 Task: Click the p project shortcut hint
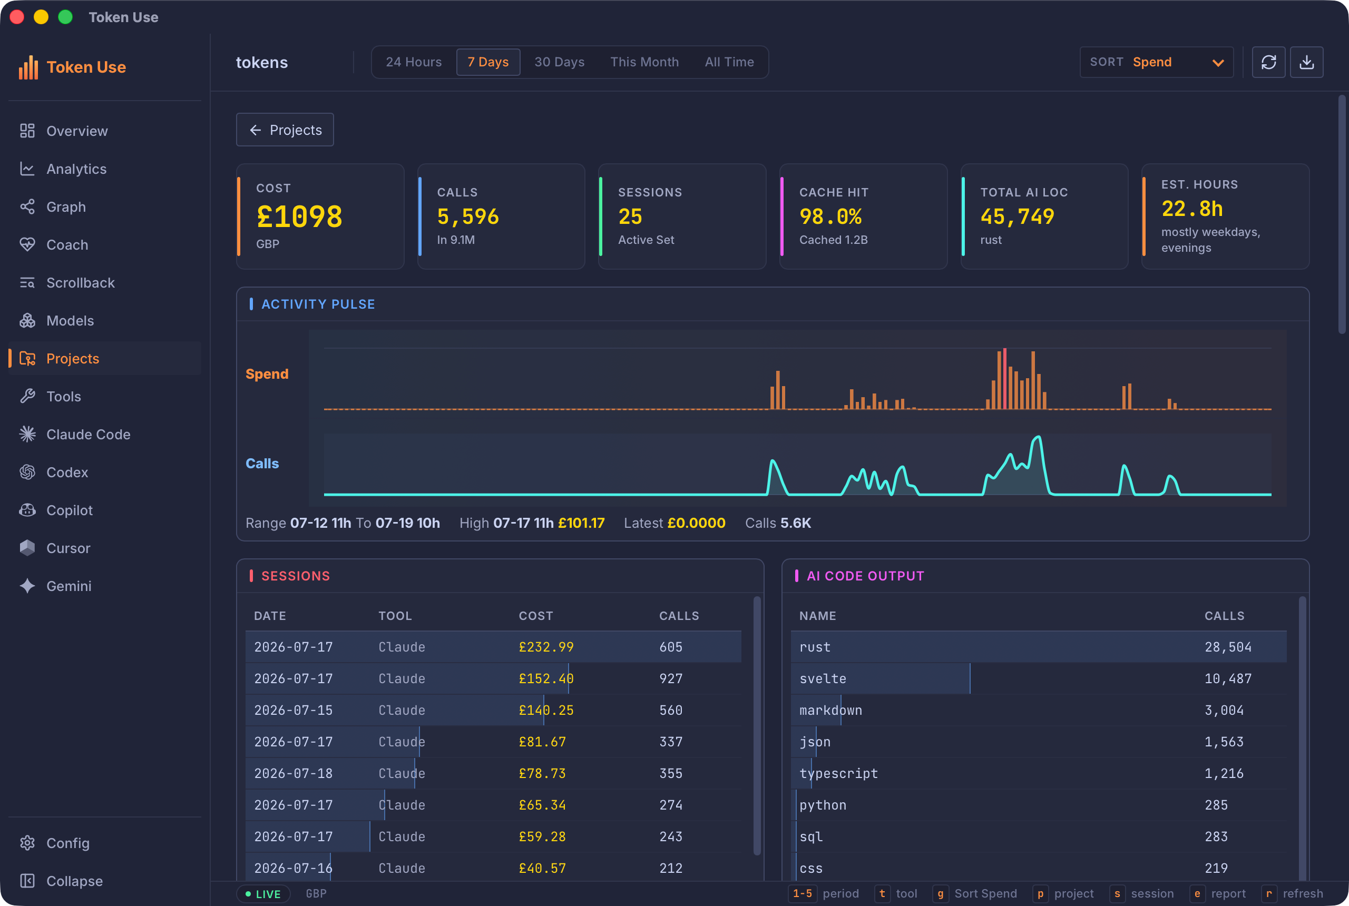coord(1063,894)
